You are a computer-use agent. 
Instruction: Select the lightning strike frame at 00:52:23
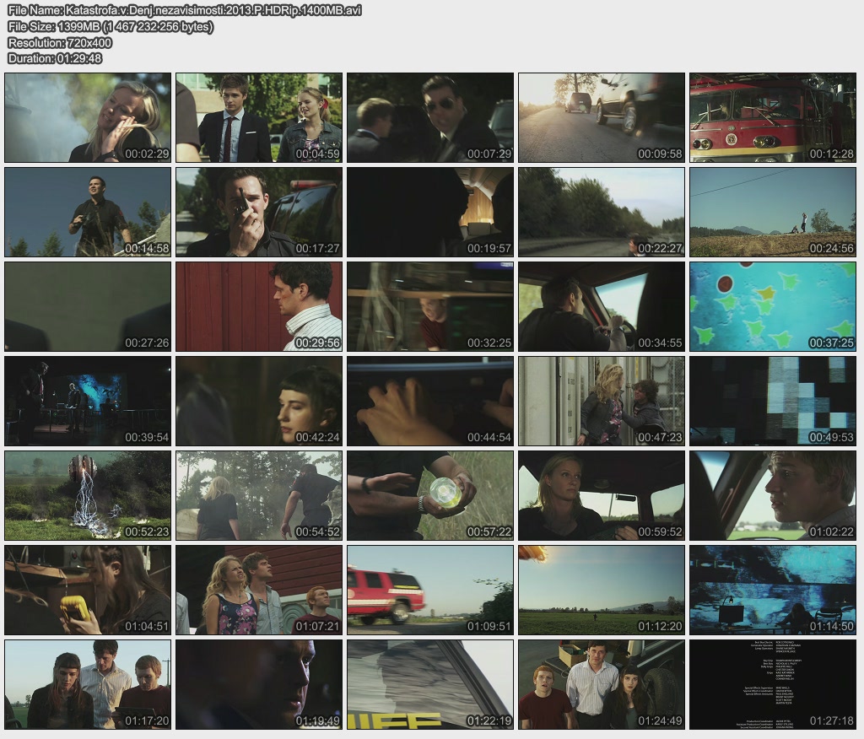click(x=88, y=495)
